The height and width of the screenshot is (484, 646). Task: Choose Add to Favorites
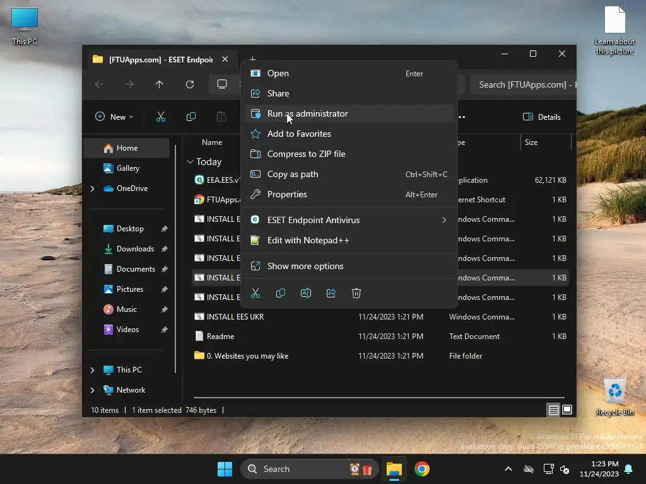(349, 134)
